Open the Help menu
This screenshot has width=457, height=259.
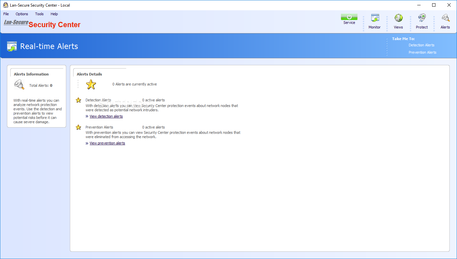pos(54,14)
